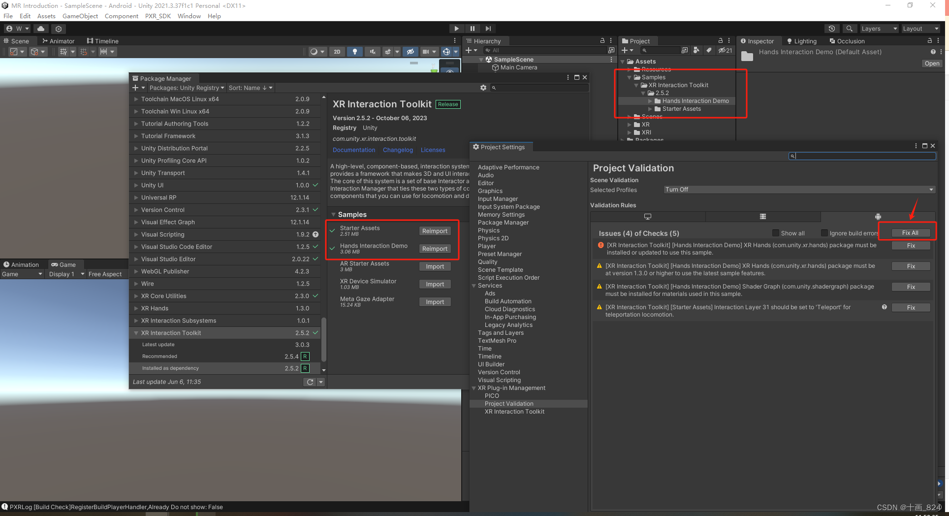The image size is (949, 516).
Task: Collapse the XR Interaction Toolkit package row
Action: [x=136, y=333]
